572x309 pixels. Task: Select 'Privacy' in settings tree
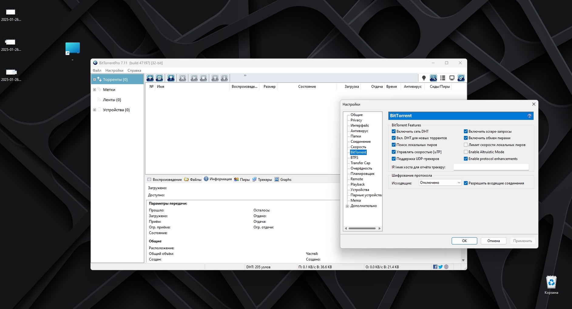tap(356, 120)
